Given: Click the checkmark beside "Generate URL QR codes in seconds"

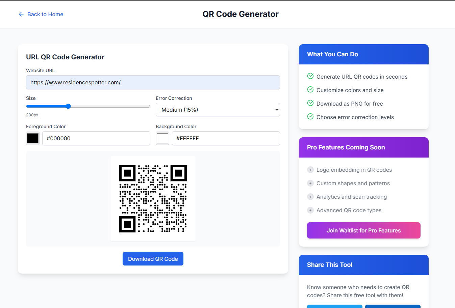Looking at the screenshot, I should pos(310,76).
